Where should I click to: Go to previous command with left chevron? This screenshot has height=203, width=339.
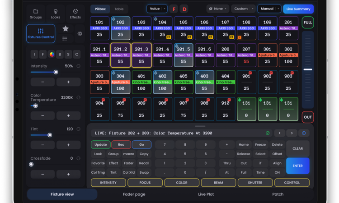tap(280, 133)
